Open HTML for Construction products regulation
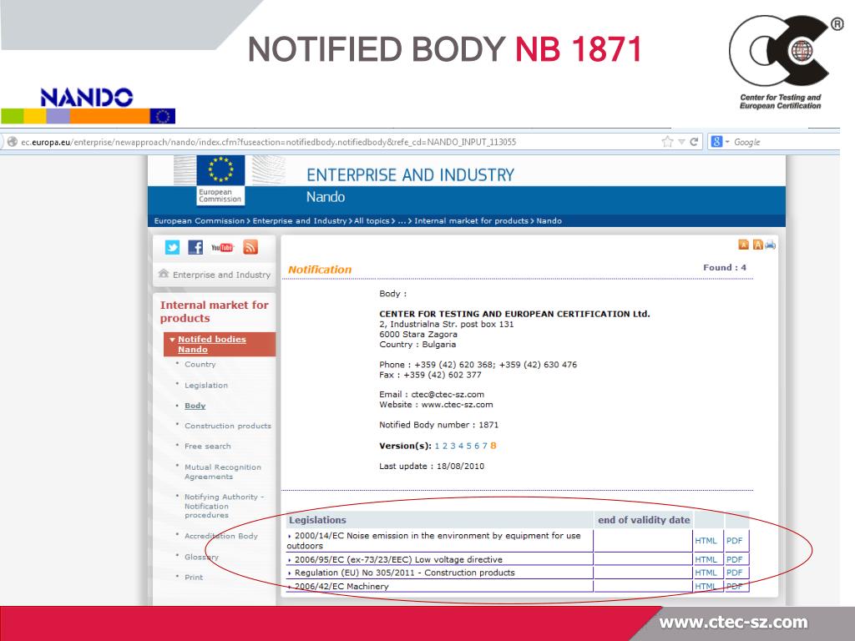This screenshot has width=855, height=641. (x=706, y=573)
